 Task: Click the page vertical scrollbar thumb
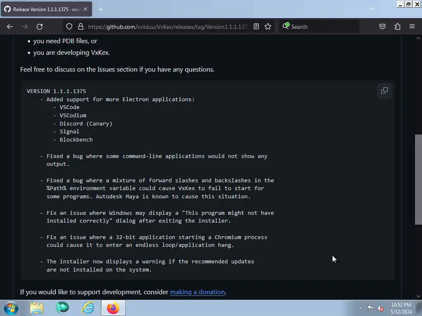click(x=418, y=179)
